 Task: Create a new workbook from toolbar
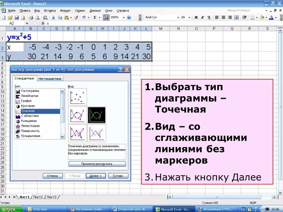pyautogui.click(x=4, y=17)
